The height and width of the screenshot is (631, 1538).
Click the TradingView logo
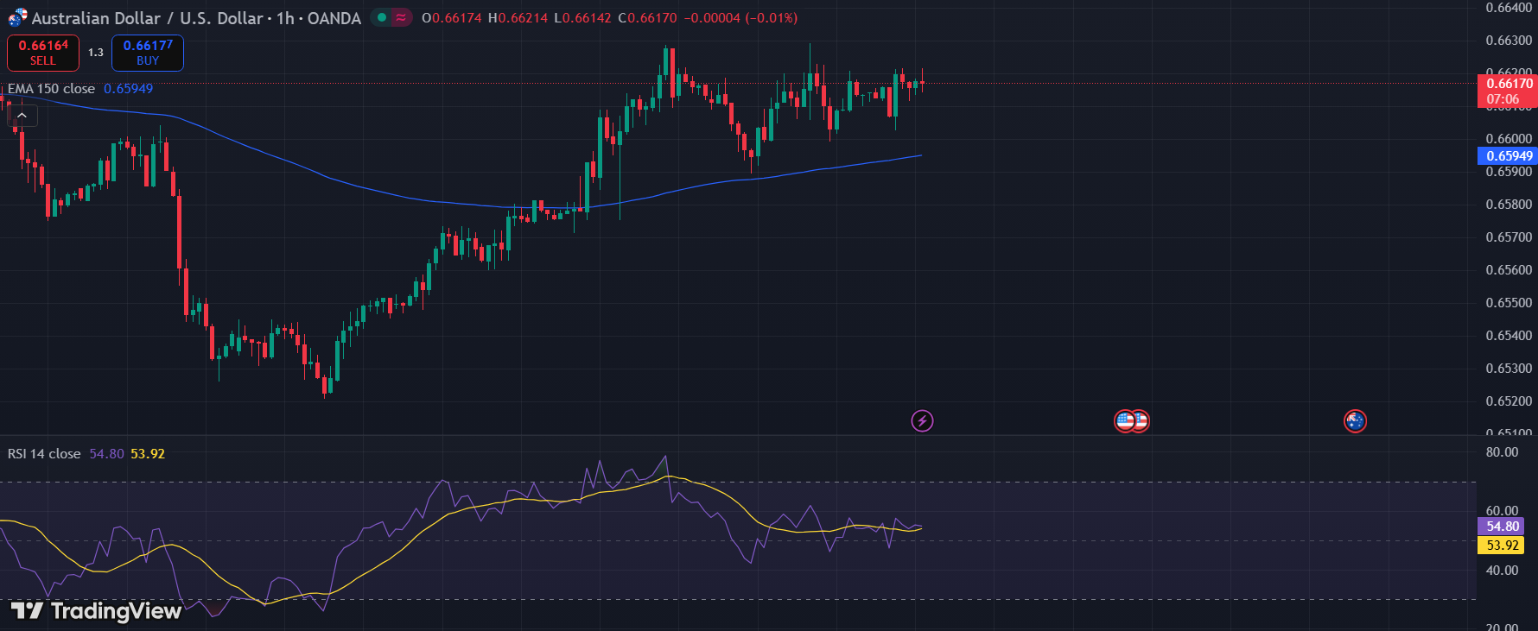(x=97, y=611)
